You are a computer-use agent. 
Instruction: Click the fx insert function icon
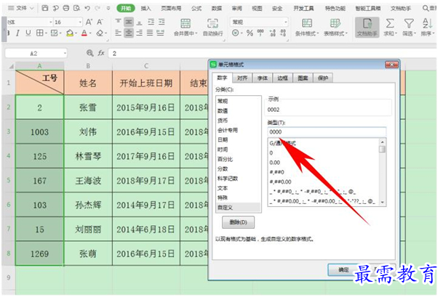click(x=101, y=53)
